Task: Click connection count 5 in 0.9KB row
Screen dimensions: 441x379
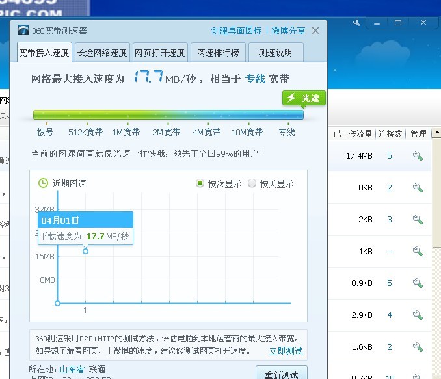Action: click(390, 283)
